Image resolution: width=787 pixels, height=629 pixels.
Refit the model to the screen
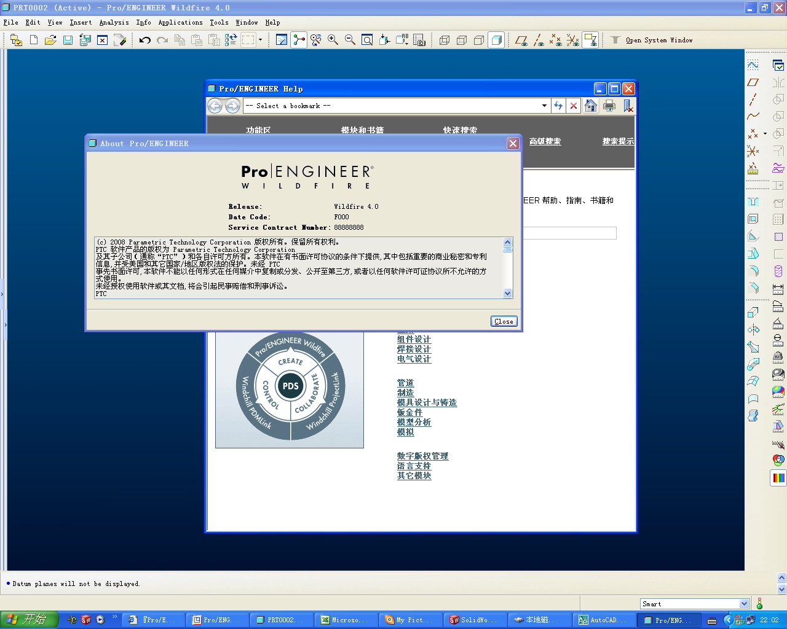367,41
